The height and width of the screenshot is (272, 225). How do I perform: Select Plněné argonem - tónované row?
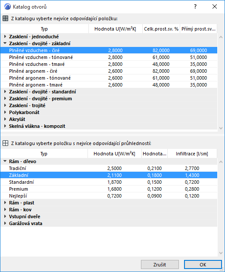[x=109, y=78]
